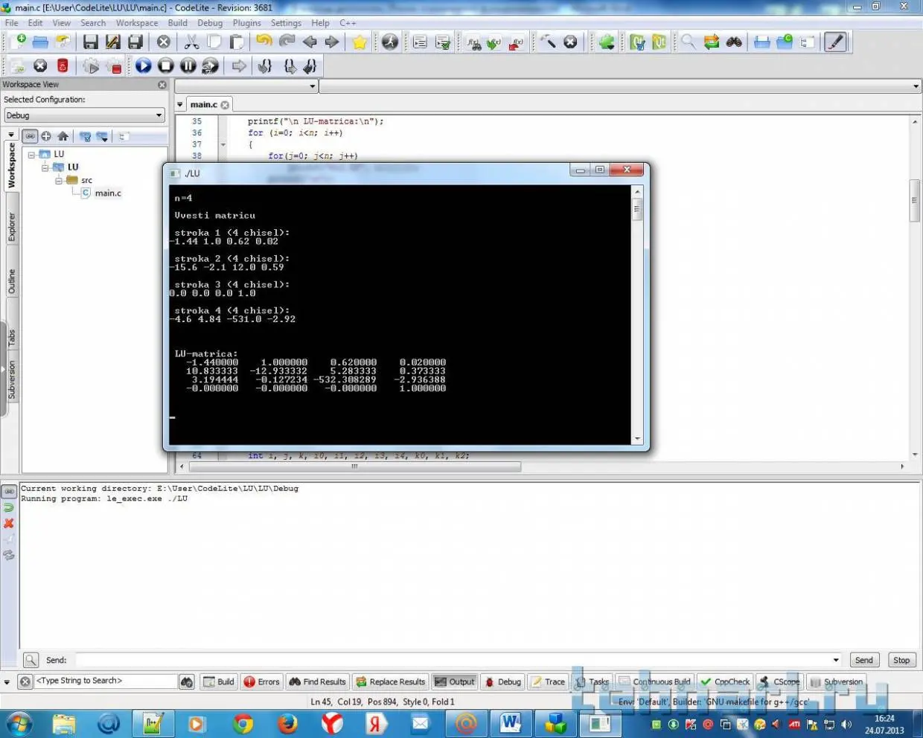Click the quick search string input field
Image resolution: width=923 pixels, height=738 pixels.
point(105,681)
